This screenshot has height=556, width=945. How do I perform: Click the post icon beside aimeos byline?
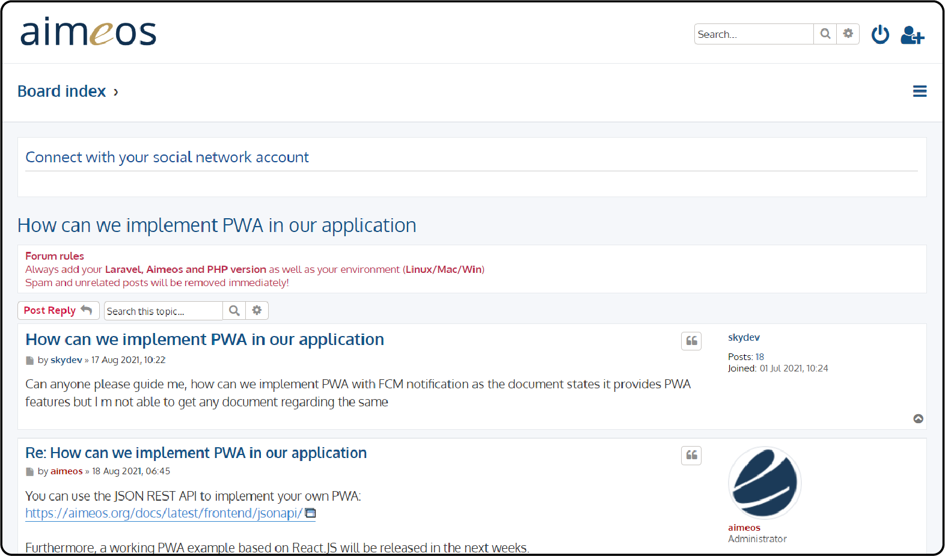(30, 472)
